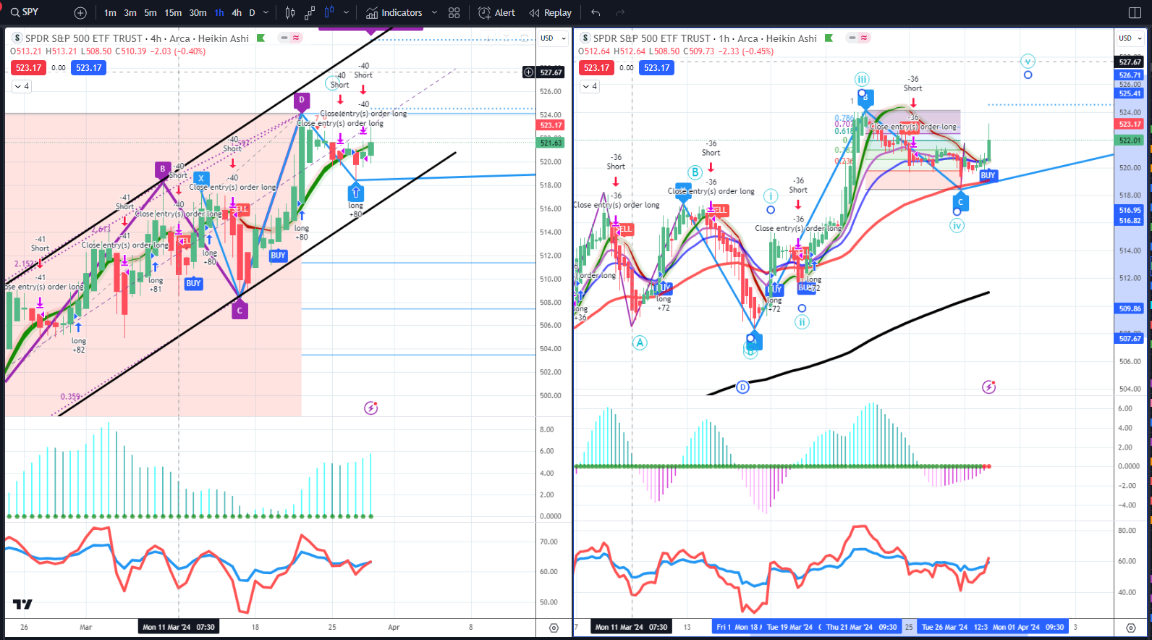Click the purple lightning icon on 1h chart
The width and height of the screenshot is (1152, 640).
[988, 387]
